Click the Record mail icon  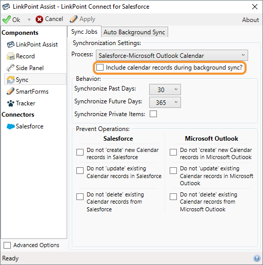click(11, 56)
